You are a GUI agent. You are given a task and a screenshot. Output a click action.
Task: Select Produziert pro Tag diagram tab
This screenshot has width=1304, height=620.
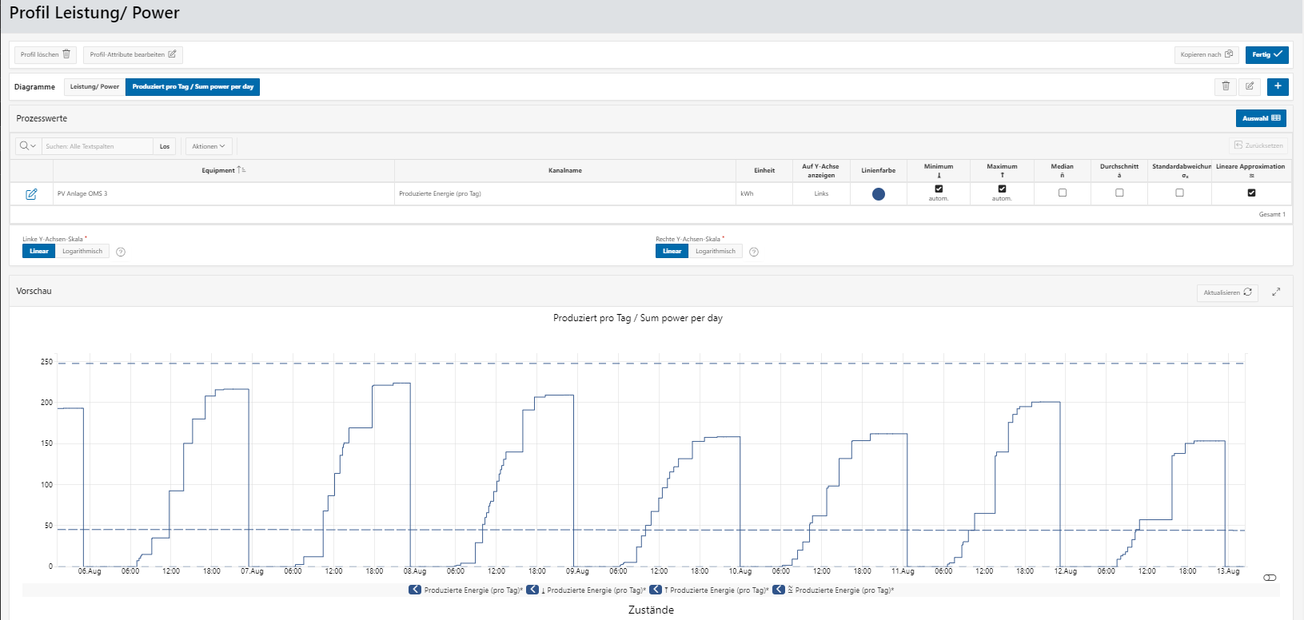point(193,86)
